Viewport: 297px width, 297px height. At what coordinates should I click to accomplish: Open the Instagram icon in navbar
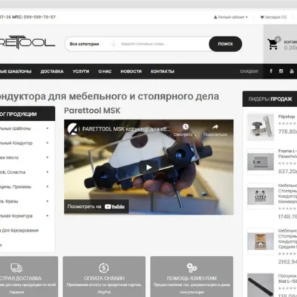[x=281, y=71]
